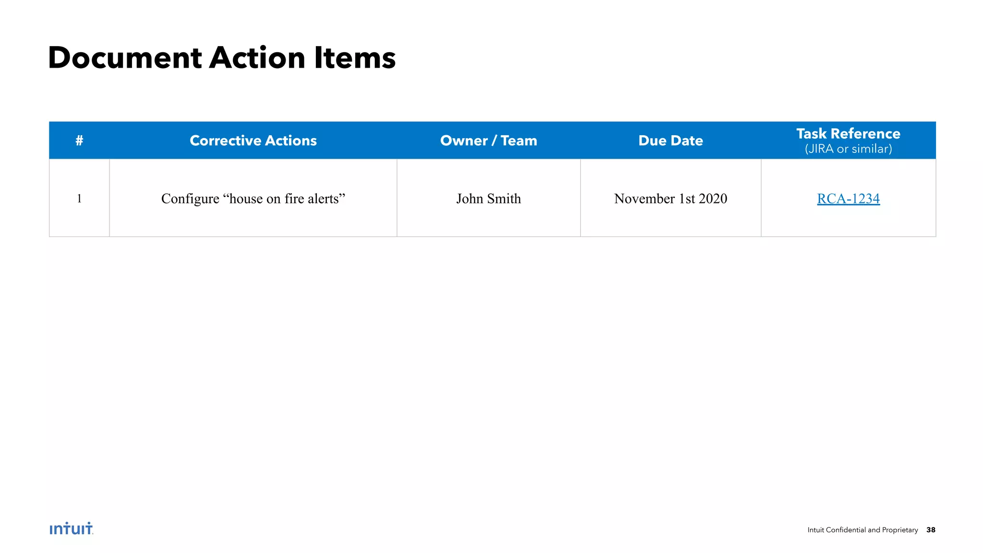Click the John Smith owner cell
This screenshot has height=553, width=983.
pos(488,199)
